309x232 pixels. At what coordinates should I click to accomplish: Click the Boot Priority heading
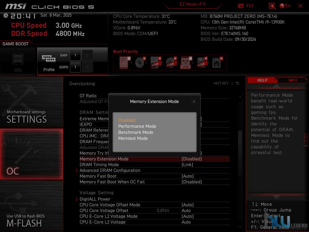(125, 52)
